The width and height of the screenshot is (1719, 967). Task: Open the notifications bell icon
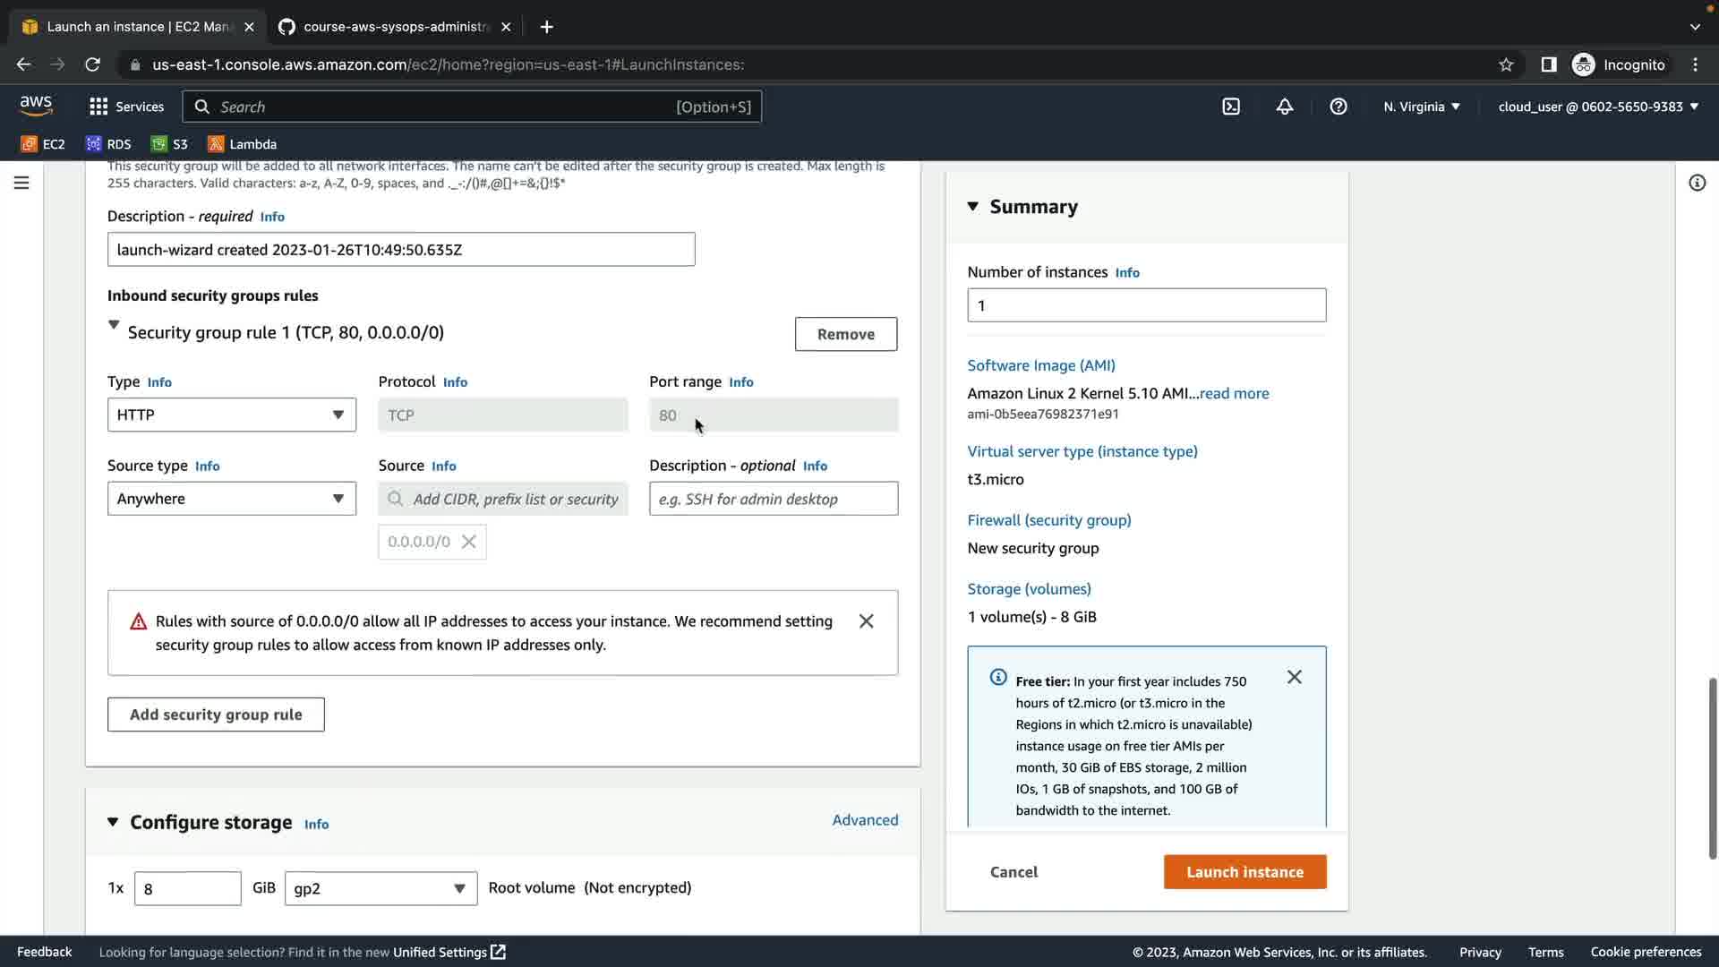[1284, 107]
